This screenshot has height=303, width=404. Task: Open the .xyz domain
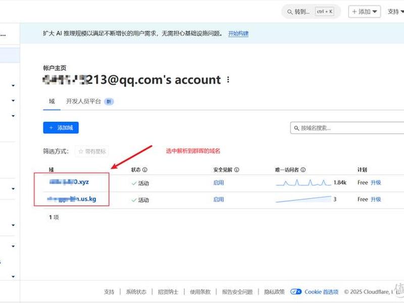[69, 182]
